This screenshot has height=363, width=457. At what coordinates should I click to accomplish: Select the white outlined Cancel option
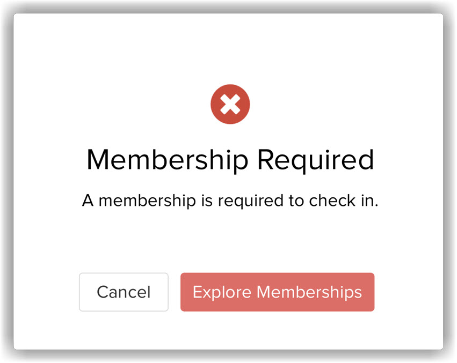point(124,292)
